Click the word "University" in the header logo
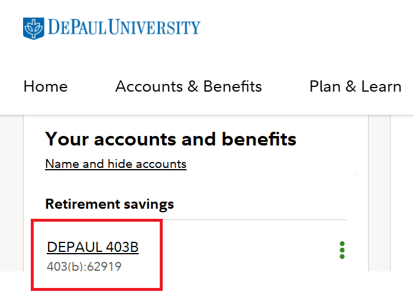 point(154,28)
